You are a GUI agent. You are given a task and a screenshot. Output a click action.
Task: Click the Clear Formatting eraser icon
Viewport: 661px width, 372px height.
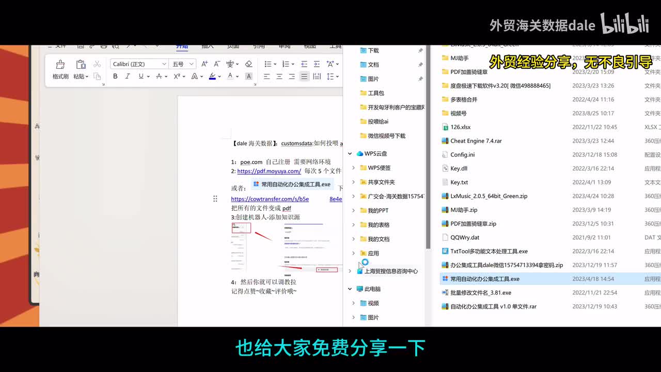(x=248, y=64)
